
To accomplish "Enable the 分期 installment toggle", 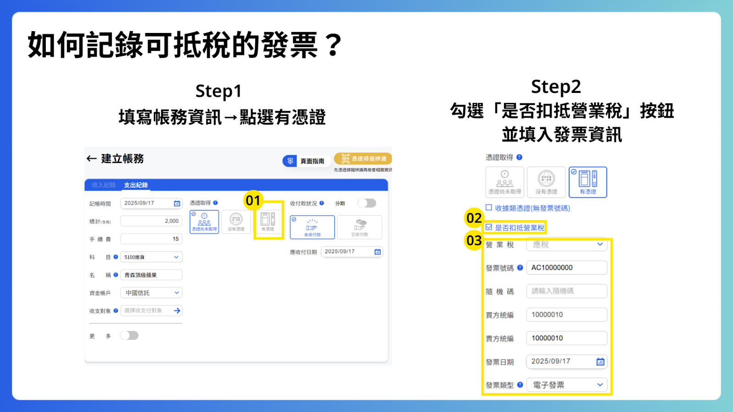I will pyautogui.click(x=366, y=203).
